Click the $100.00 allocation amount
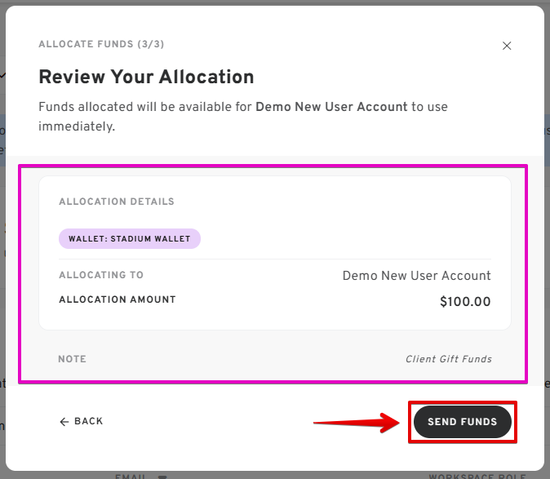 465,302
